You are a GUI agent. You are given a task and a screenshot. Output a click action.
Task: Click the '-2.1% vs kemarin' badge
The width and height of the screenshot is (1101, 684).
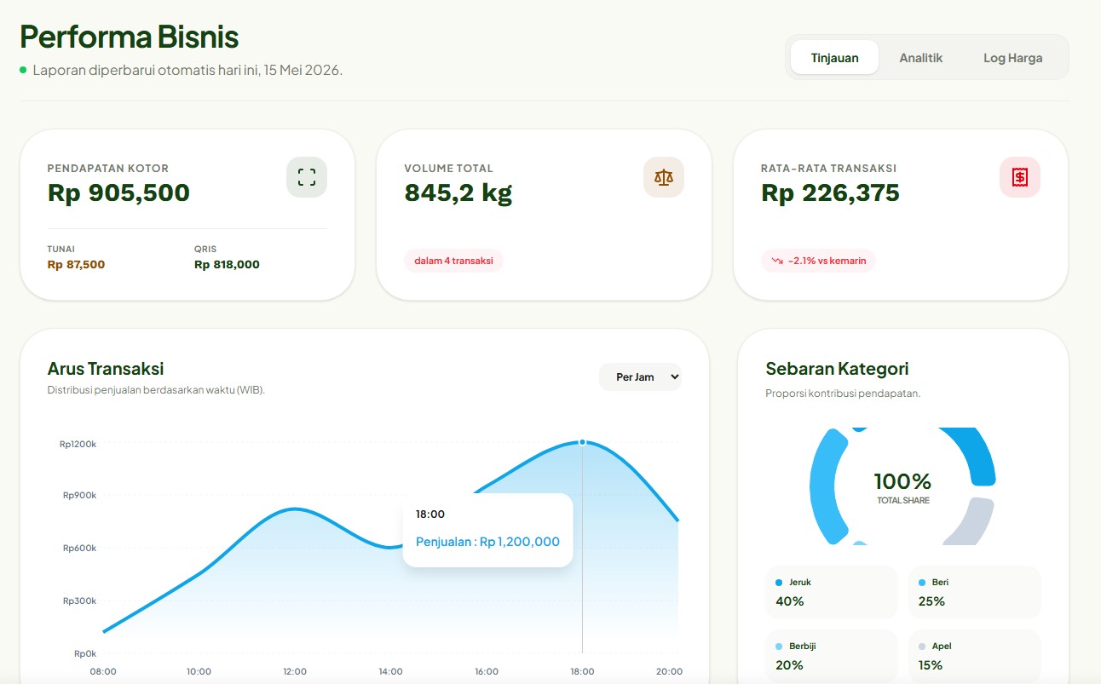tap(818, 261)
